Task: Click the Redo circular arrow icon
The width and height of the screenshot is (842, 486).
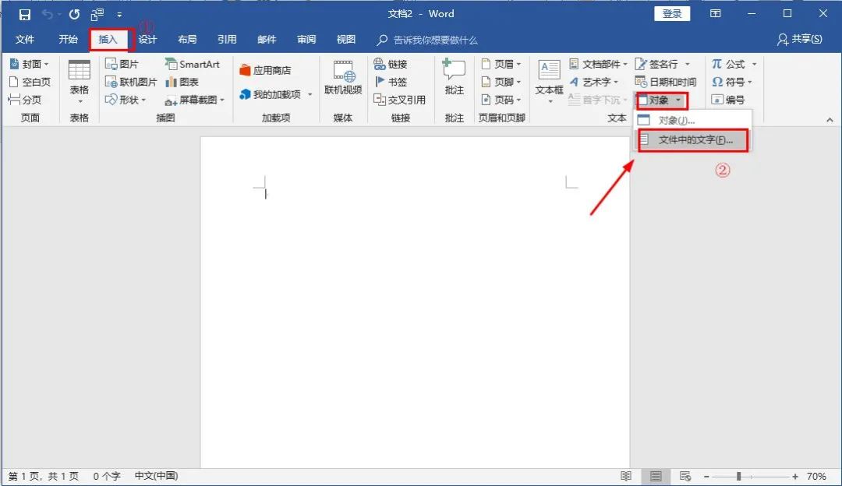Action: pos(74,15)
